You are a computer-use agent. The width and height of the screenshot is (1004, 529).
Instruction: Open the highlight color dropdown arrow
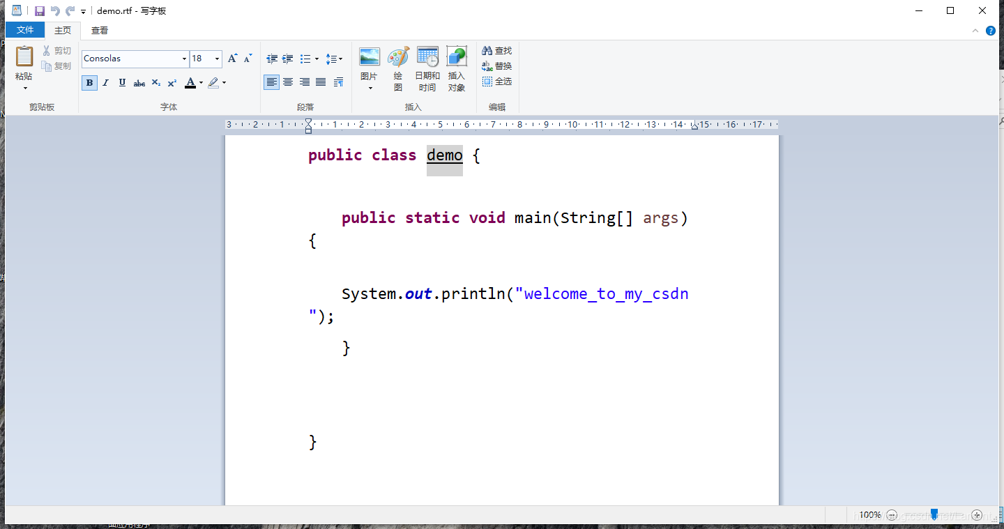coord(225,83)
